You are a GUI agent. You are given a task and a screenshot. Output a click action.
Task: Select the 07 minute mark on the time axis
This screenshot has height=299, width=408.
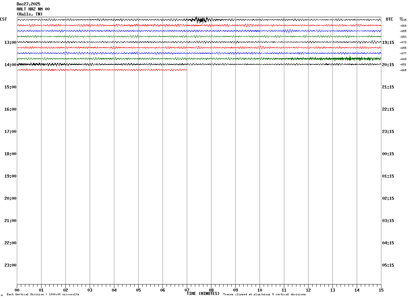(x=187, y=290)
